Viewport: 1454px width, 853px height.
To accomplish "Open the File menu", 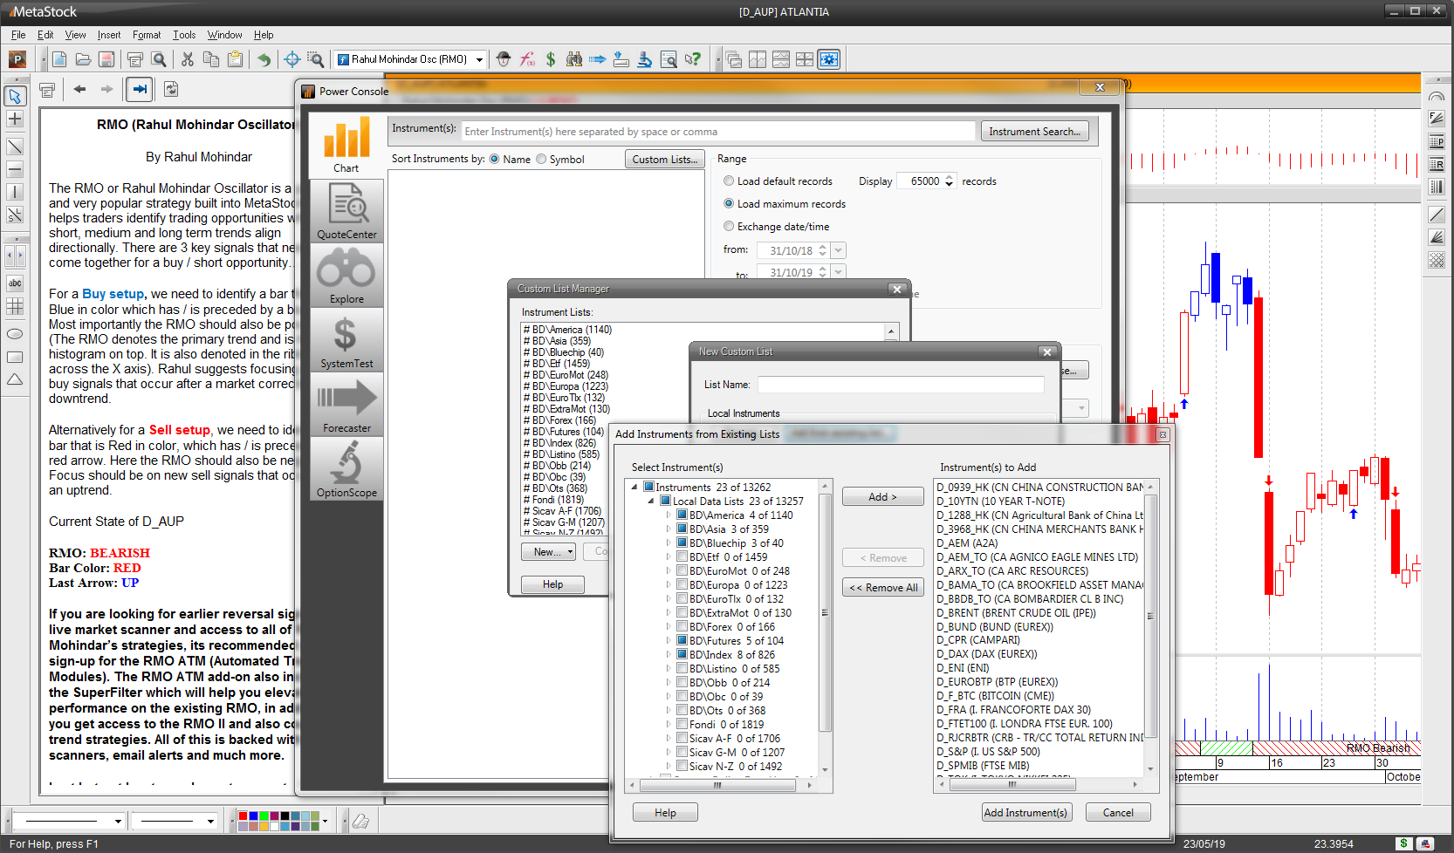I will 18,35.
